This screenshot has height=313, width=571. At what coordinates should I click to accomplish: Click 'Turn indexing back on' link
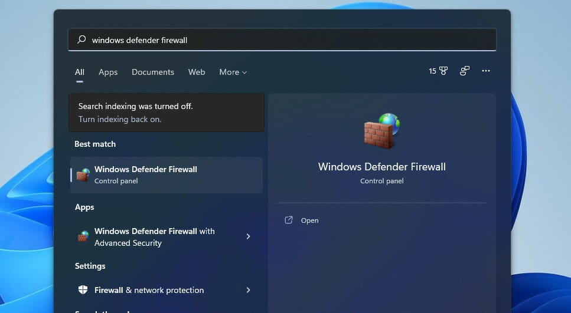point(120,119)
